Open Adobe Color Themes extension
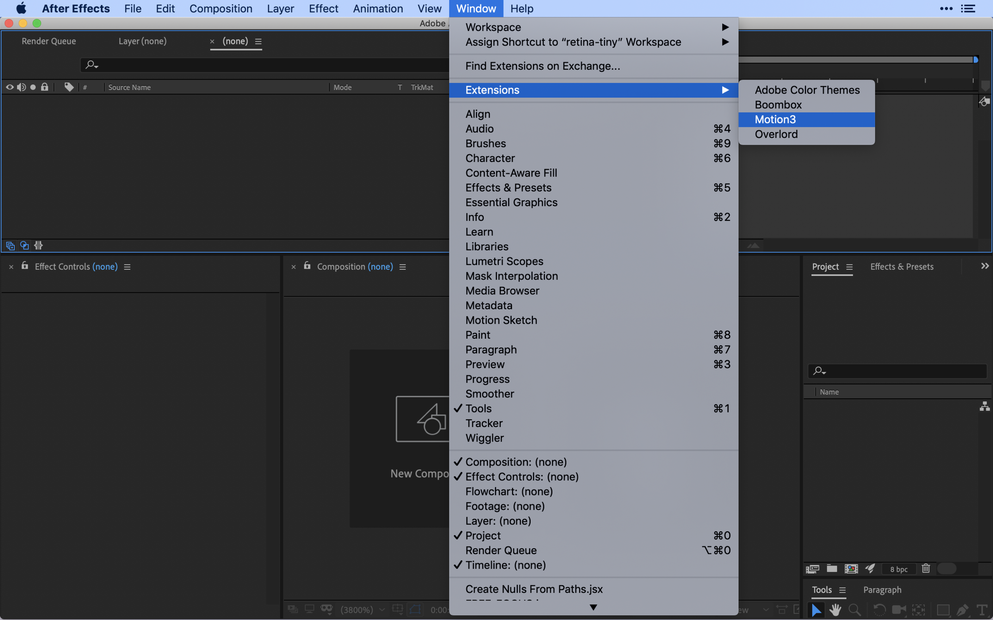 (x=806, y=90)
